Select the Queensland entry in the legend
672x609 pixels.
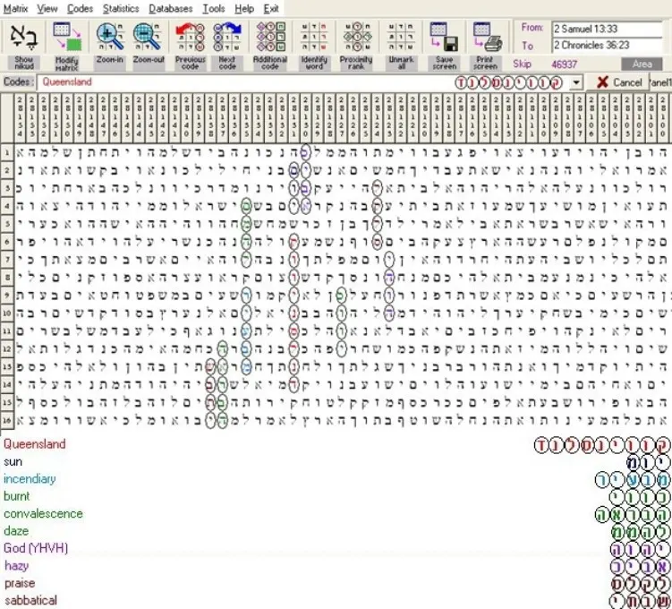click(x=35, y=444)
